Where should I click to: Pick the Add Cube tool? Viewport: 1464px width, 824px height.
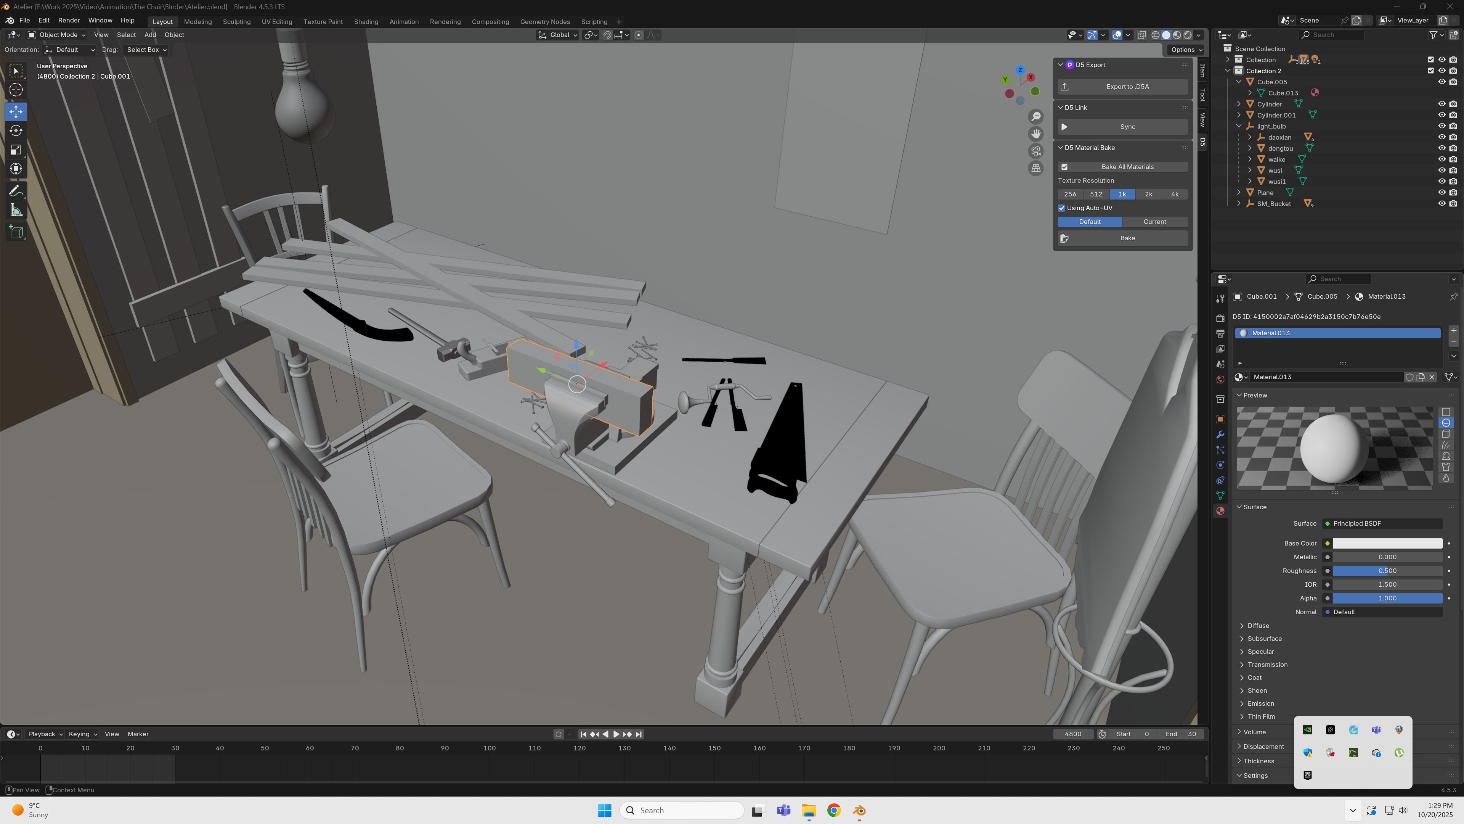tap(16, 232)
